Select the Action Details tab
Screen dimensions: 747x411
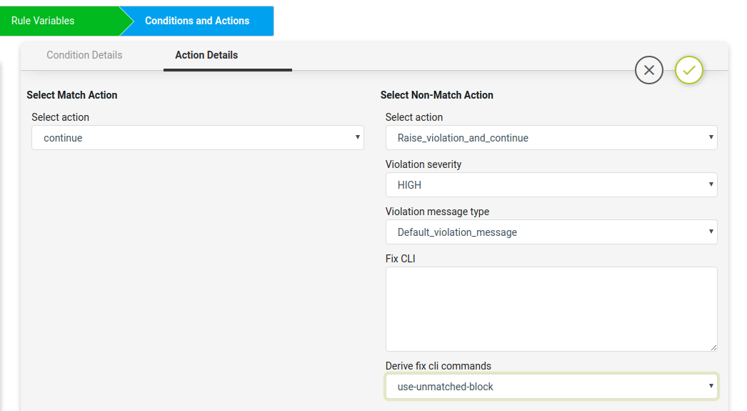tap(206, 55)
